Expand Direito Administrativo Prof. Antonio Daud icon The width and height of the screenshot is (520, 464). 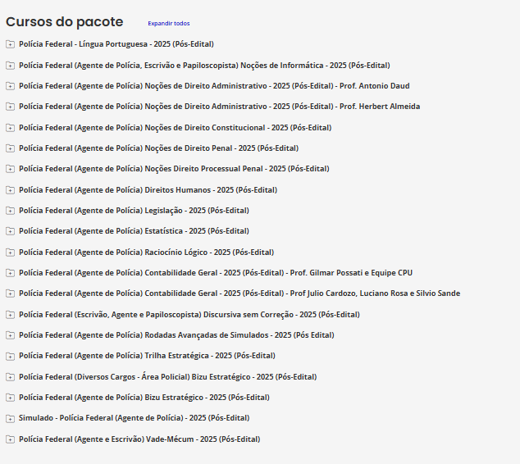coord(11,86)
